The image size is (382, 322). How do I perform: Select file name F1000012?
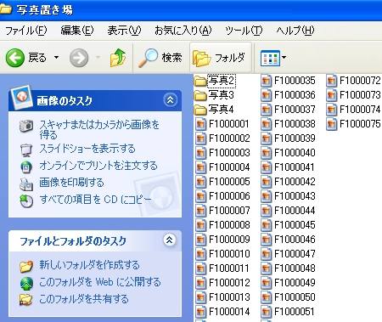pyautogui.click(x=229, y=283)
